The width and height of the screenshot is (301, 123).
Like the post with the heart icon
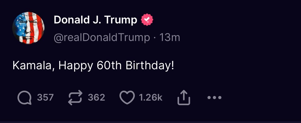click(127, 98)
